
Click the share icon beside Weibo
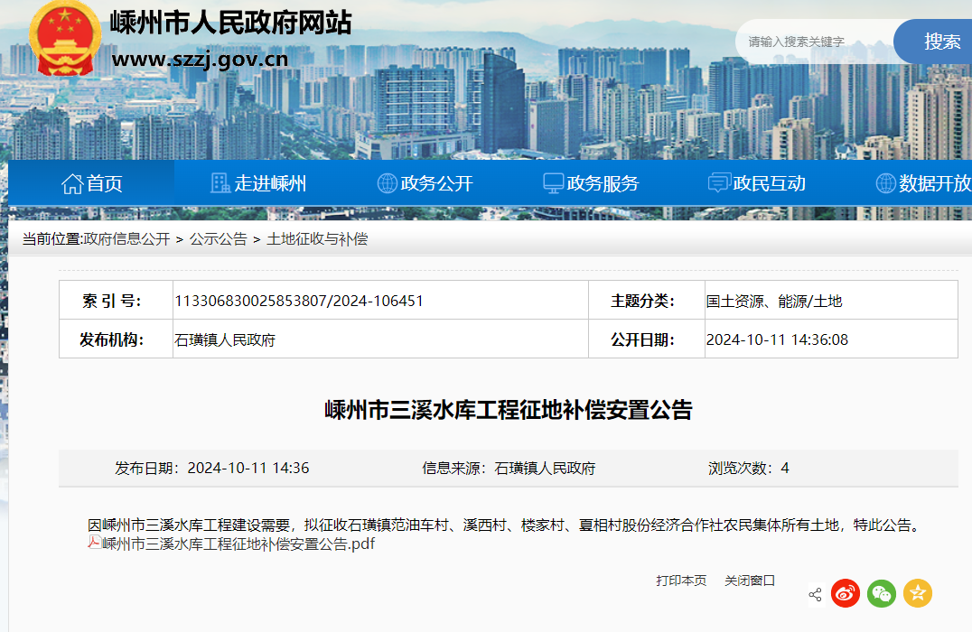click(x=815, y=594)
